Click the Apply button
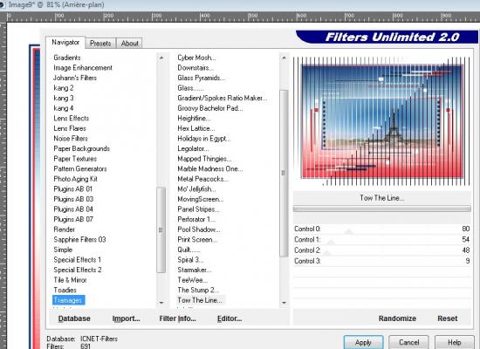Screen dimensions: 480x349 pos(363,342)
